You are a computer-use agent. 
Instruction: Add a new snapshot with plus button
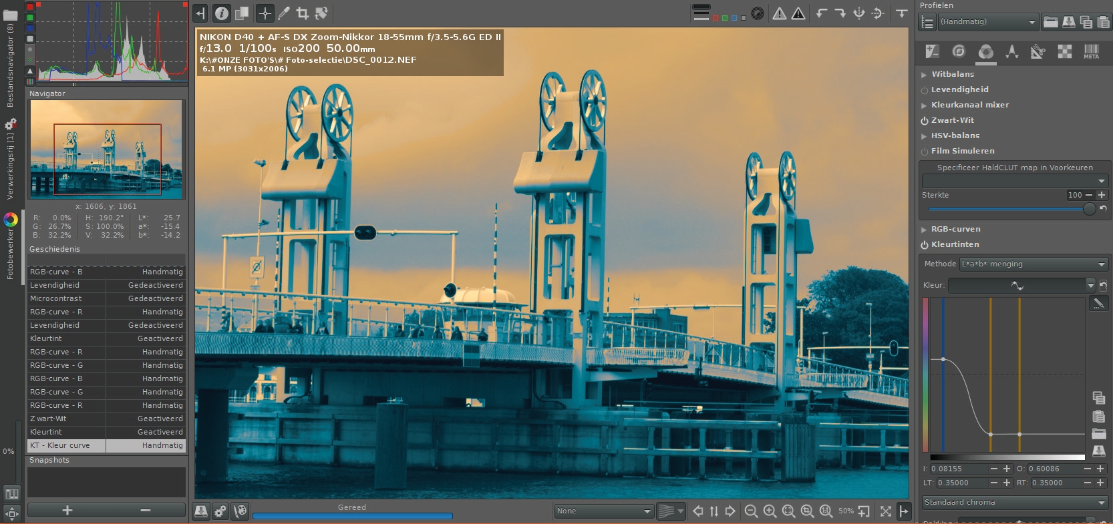(x=67, y=511)
